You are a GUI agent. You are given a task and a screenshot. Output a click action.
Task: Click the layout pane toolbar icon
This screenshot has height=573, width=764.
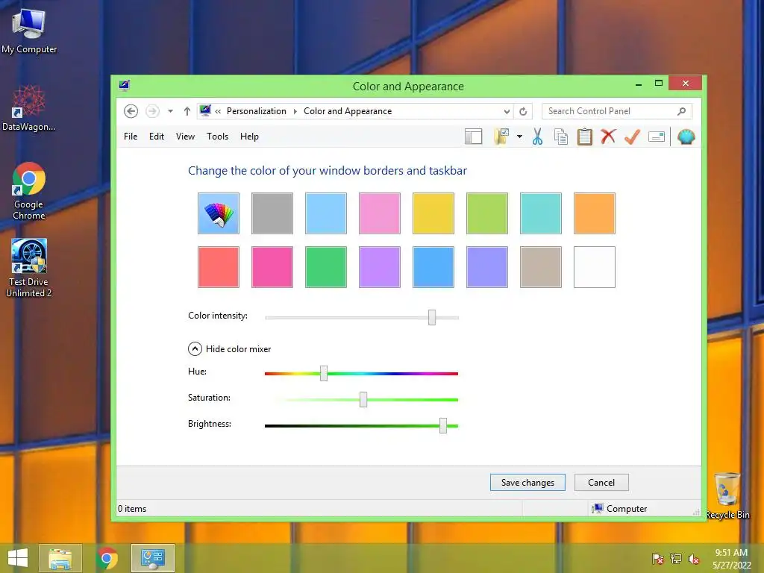pos(473,137)
